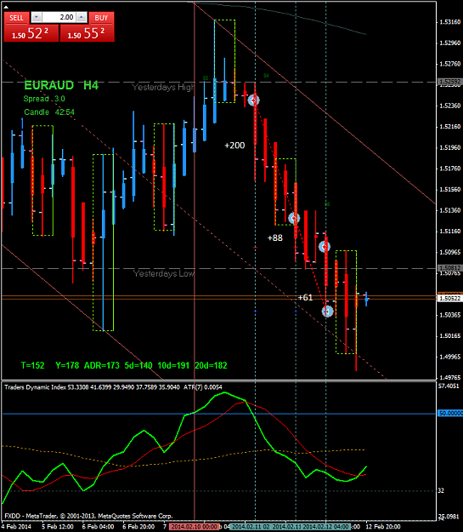Image resolution: width=463 pixels, height=532 pixels.
Task: Select the ATR(7) 0.0054 indicator label
Action: (203, 387)
